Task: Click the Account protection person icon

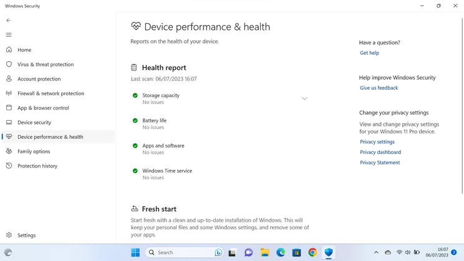Action: coord(9,78)
